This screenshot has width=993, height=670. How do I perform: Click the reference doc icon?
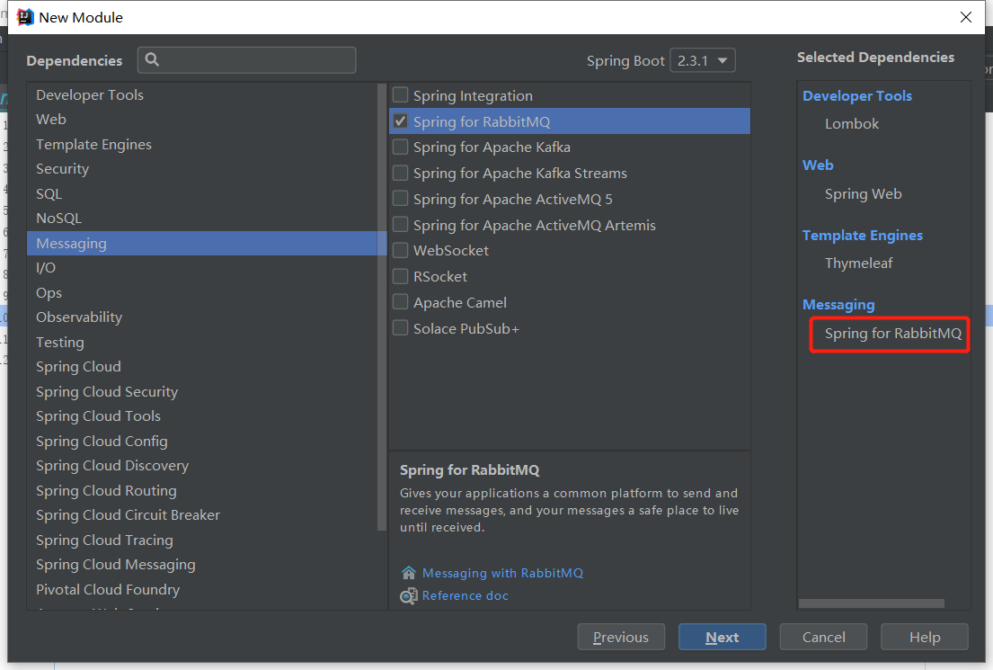click(409, 596)
